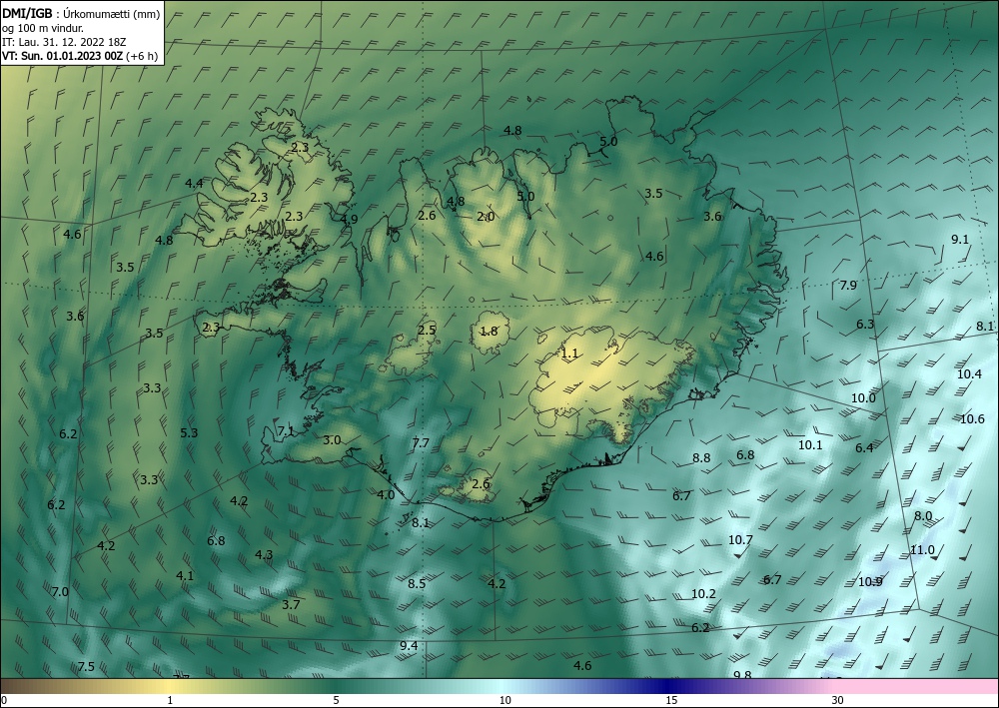Click the '10' tick on the colour scale
Image resolution: width=999 pixels, height=708 pixels.
(x=505, y=700)
